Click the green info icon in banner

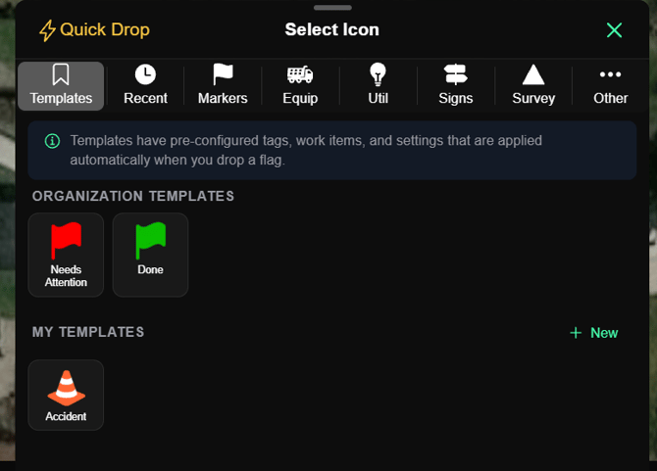tap(52, 141)
